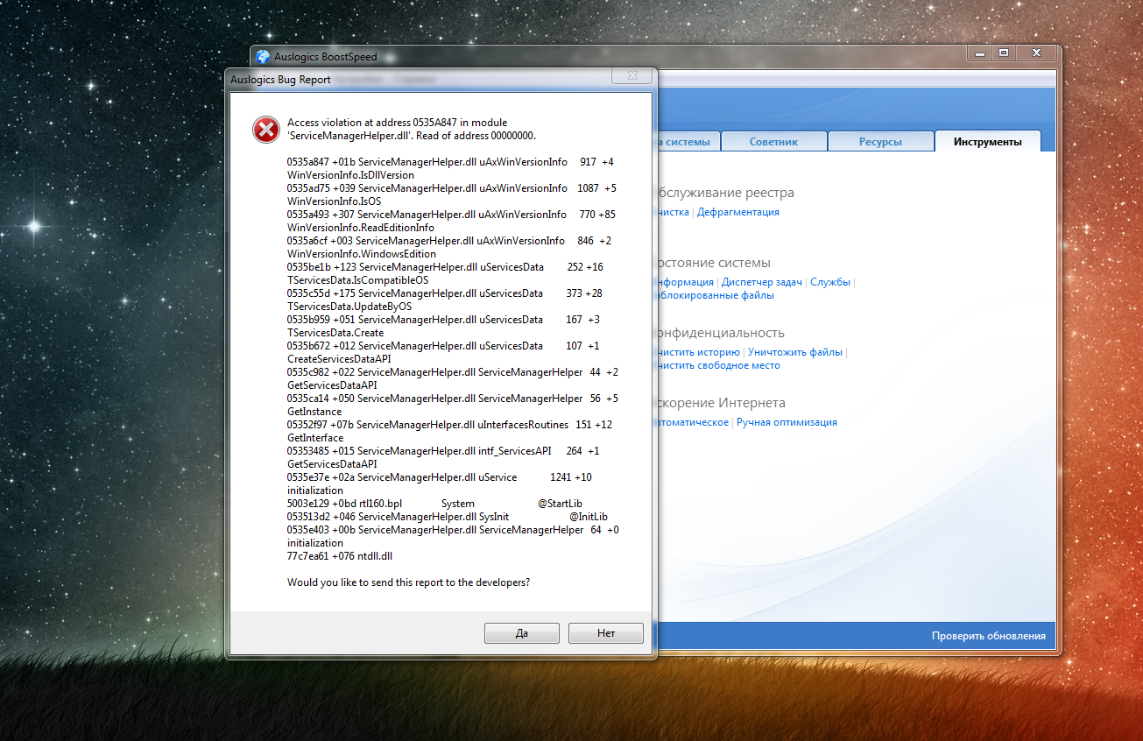Click the 'Auslogics Bug Report' dialog title
Screen dimensions: 1143x741
(x=280, y=80)
